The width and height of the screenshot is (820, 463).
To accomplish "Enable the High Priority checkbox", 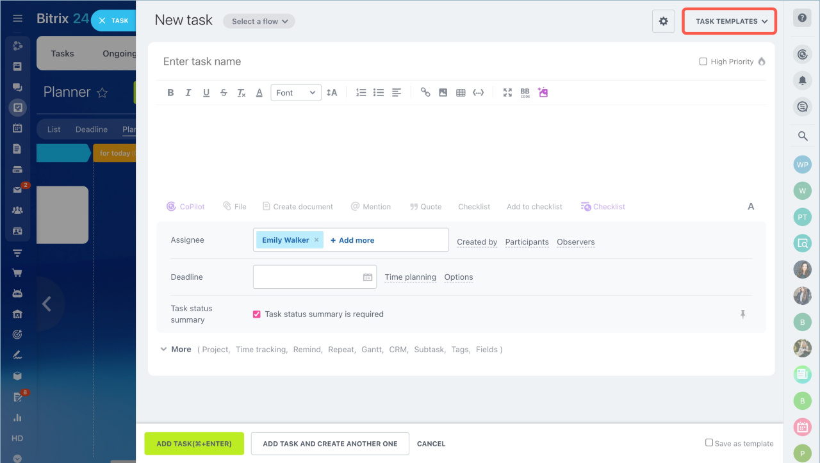I will [x=703, y=61].
